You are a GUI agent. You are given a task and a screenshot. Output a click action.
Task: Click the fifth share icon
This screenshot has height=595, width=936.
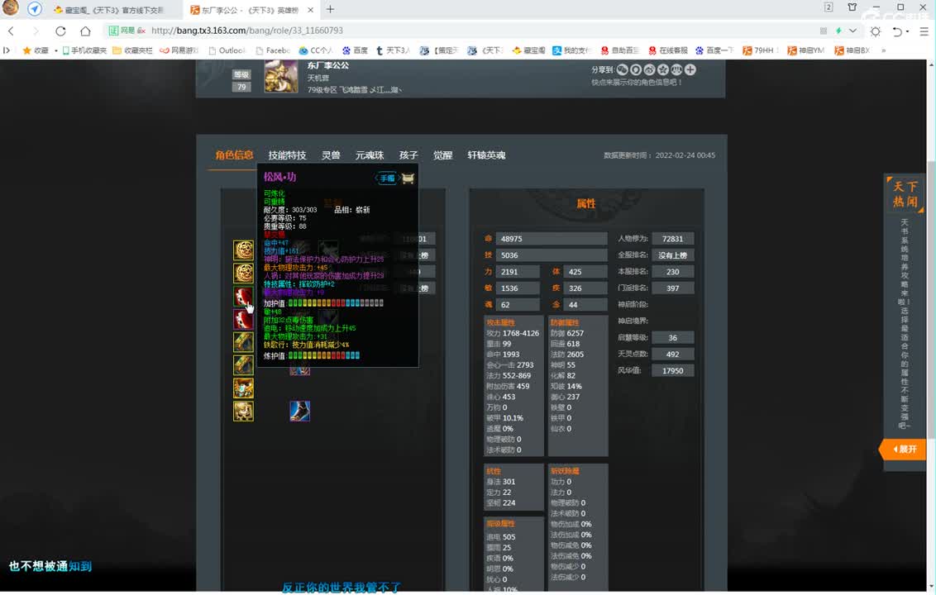pos(676,69)
